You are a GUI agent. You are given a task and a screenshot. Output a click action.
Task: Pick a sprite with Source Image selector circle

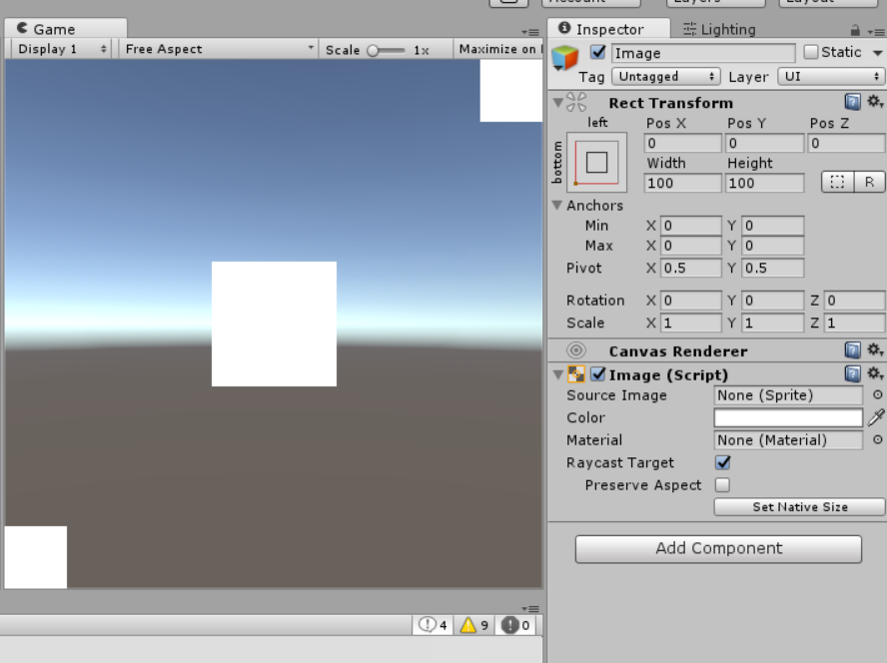(877, 394)
